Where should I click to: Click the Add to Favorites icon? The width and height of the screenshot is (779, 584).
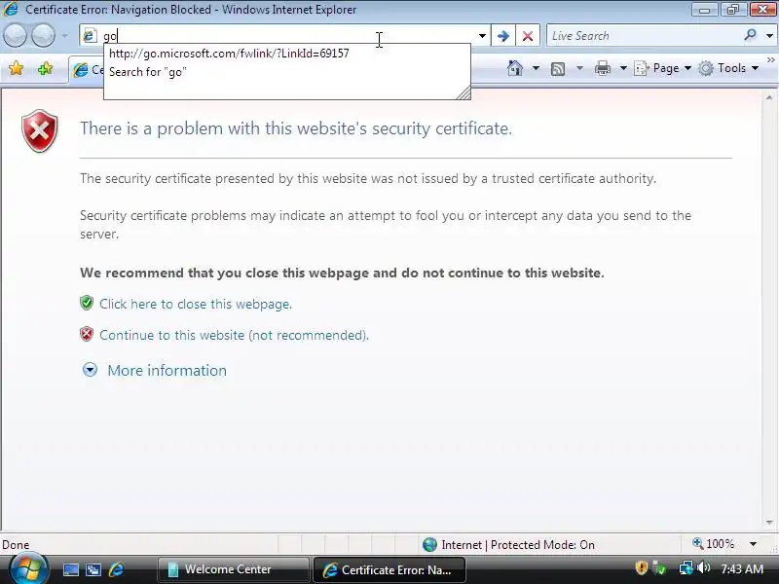coord(45,68)
